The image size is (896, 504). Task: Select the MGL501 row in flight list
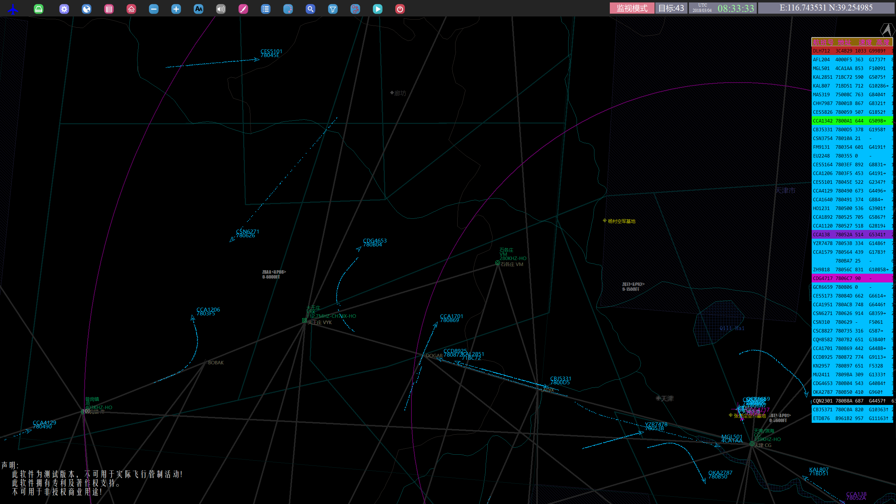pyautogui.click(x=852, y=68)
